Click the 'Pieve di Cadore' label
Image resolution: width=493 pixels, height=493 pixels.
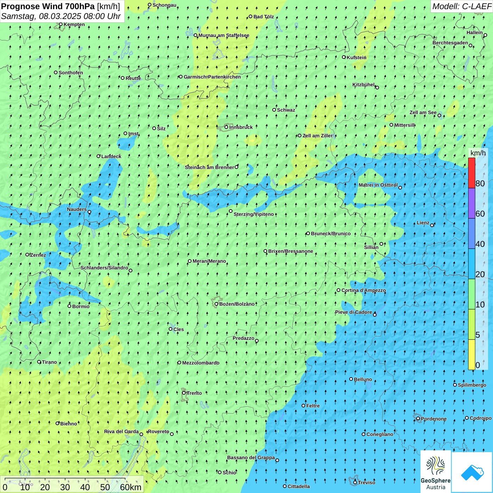pyautogui.click(x=354, y=312)
